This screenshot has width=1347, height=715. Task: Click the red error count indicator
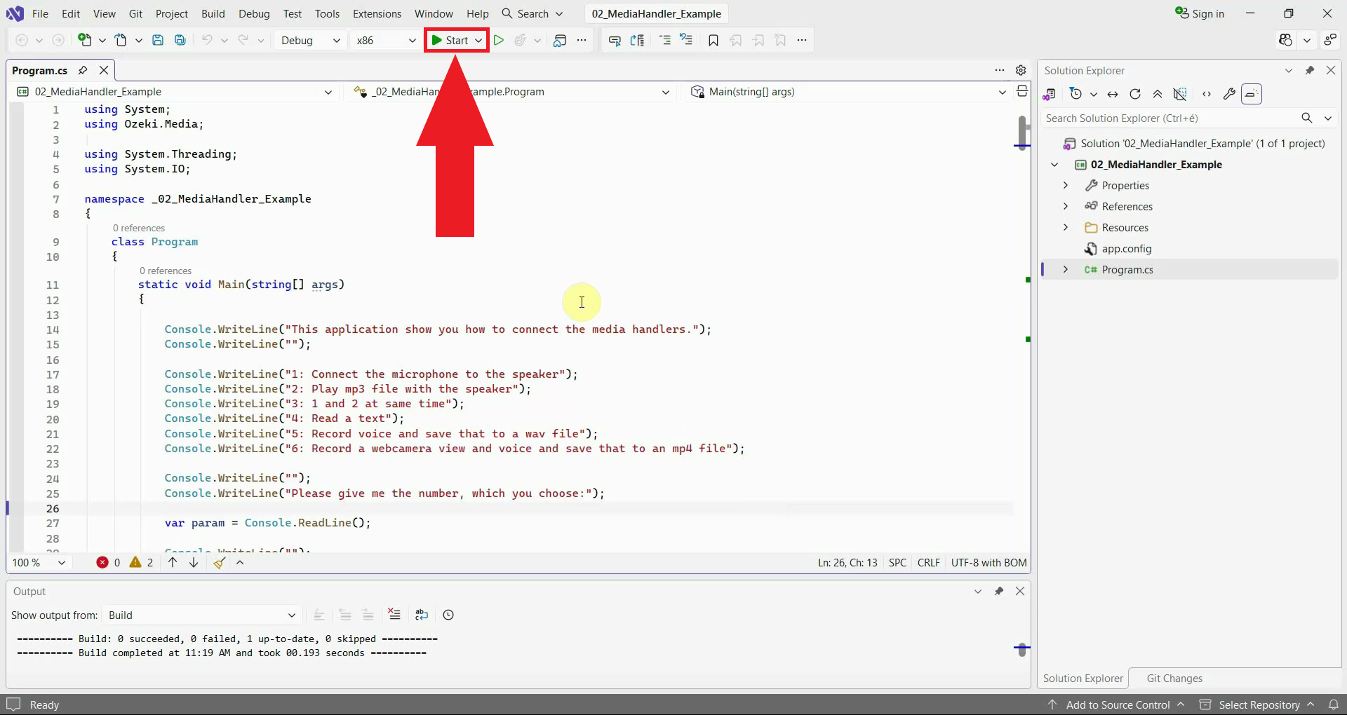(x=108, y=562)
